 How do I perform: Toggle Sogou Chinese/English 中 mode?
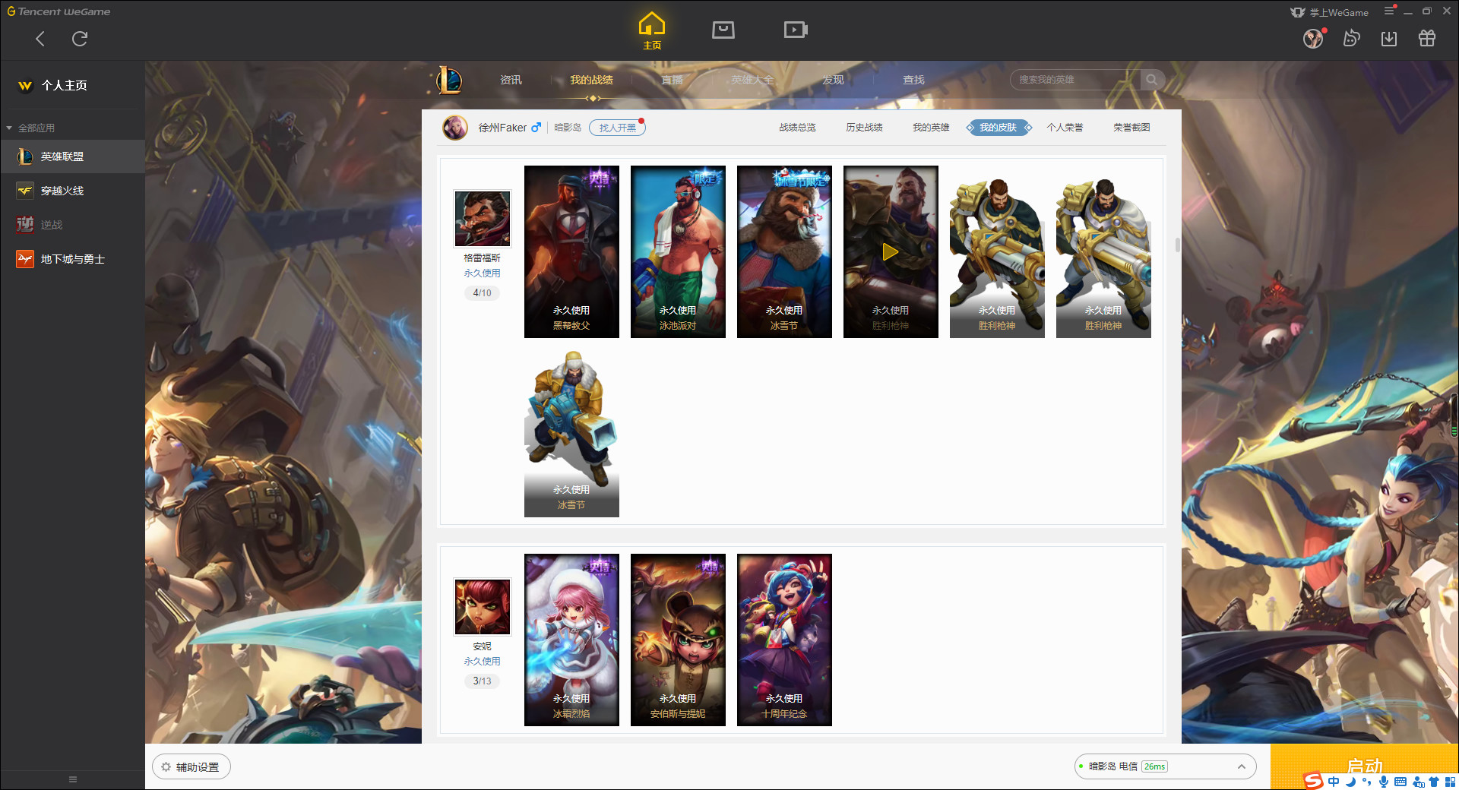(x=1334, y=782)
